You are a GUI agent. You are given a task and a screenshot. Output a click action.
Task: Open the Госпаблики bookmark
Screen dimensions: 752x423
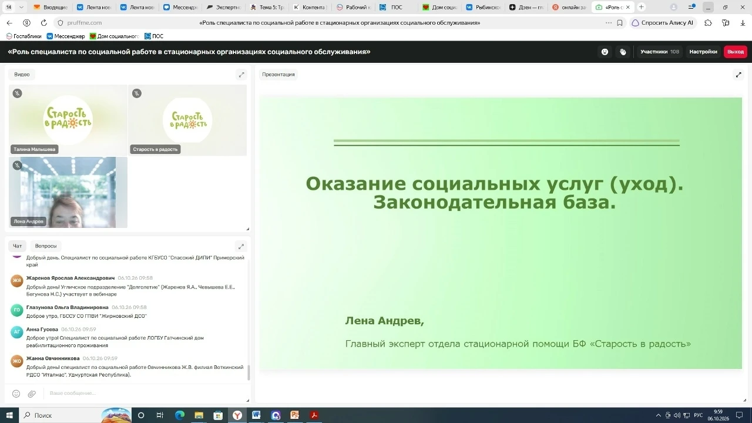click(x=24, y=36)
